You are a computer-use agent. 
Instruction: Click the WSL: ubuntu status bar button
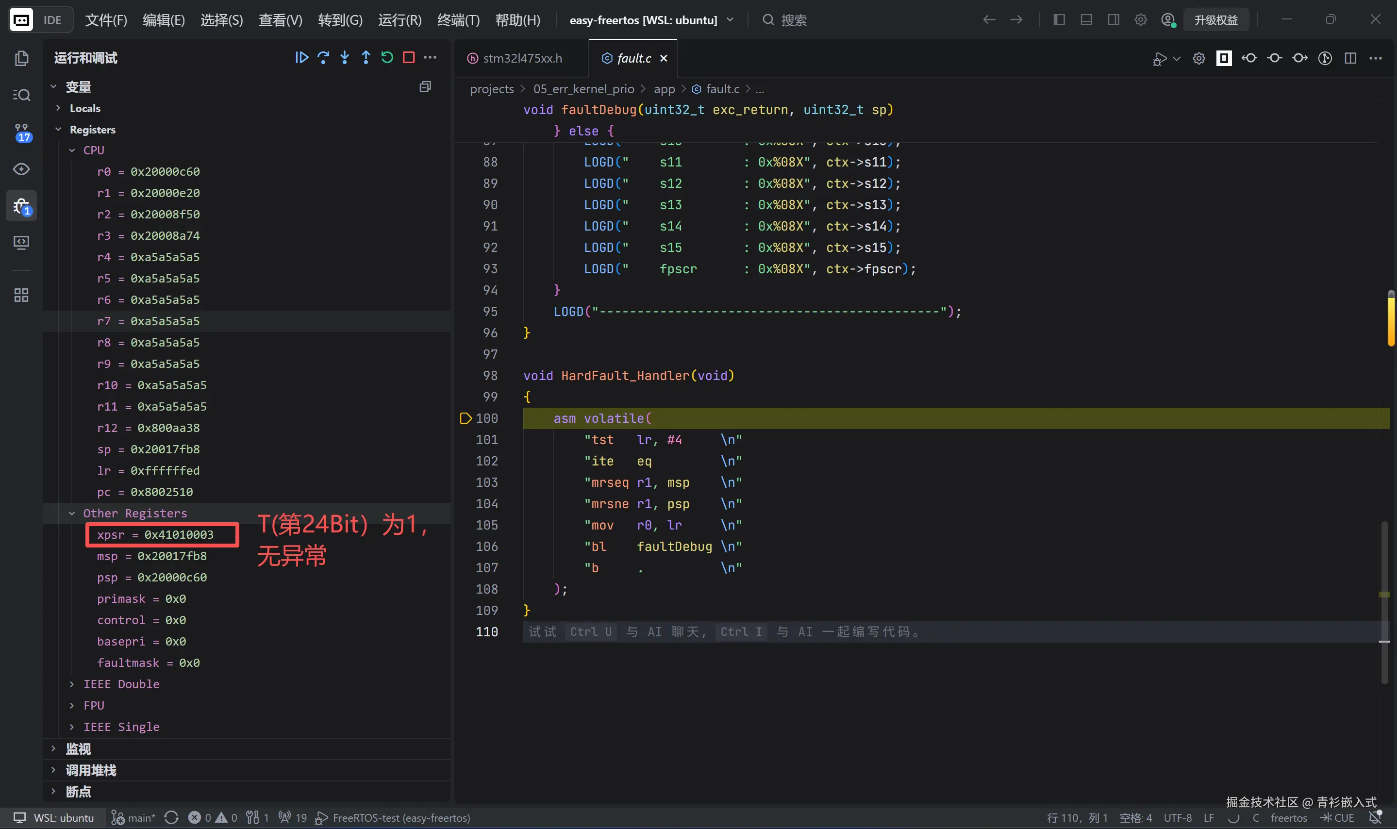pyautogui.click(x=53, y=817)
